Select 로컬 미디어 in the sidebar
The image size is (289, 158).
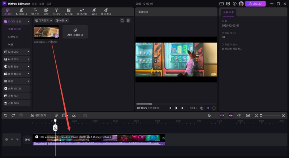tap(14, 29)
